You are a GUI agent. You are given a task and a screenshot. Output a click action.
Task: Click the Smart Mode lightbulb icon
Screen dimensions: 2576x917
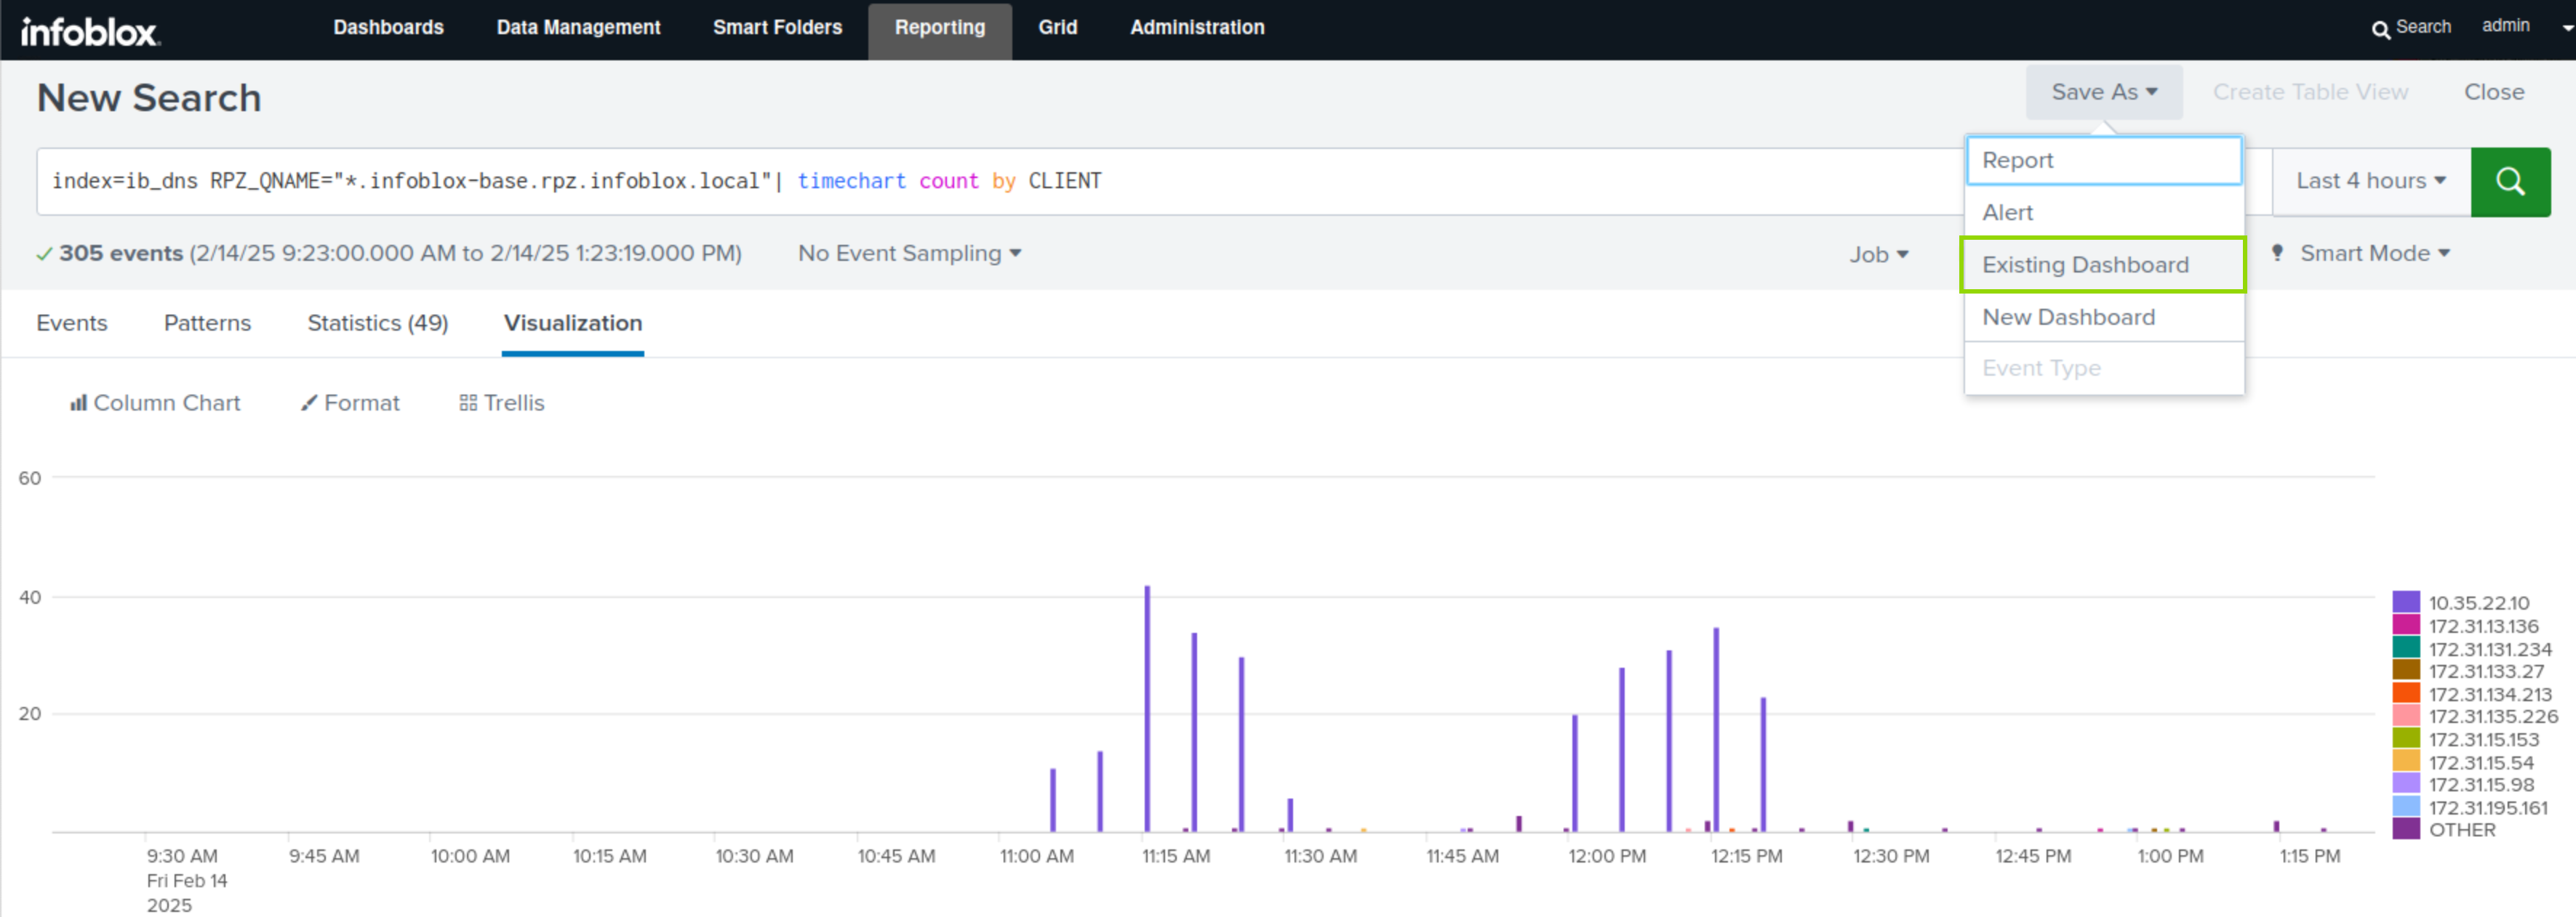click(x=2277, y=254)
